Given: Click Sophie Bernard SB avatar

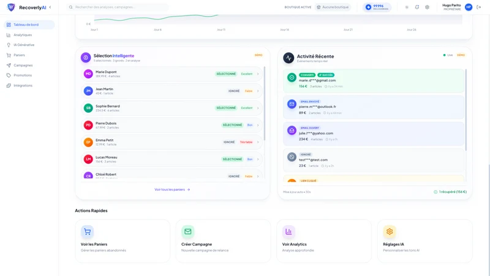Looking at the screenshot, I should (88, 108).
